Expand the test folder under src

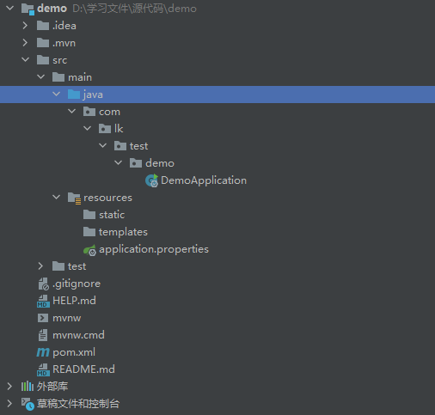(x=40, y=266)
